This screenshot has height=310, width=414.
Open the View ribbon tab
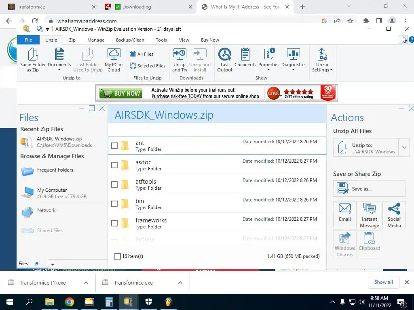tap(184, 40)
